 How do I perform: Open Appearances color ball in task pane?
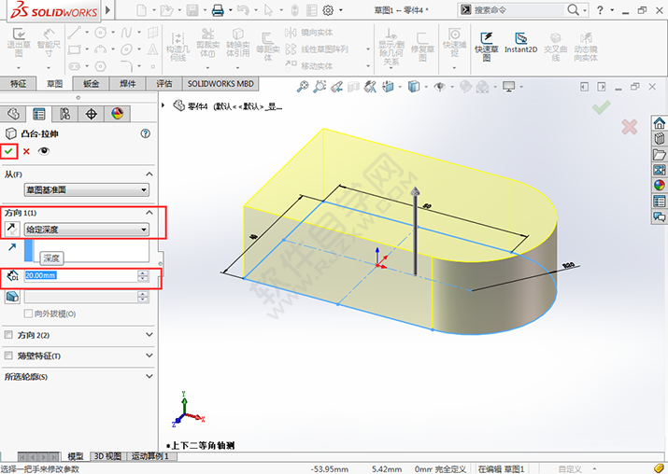point(659,185)
